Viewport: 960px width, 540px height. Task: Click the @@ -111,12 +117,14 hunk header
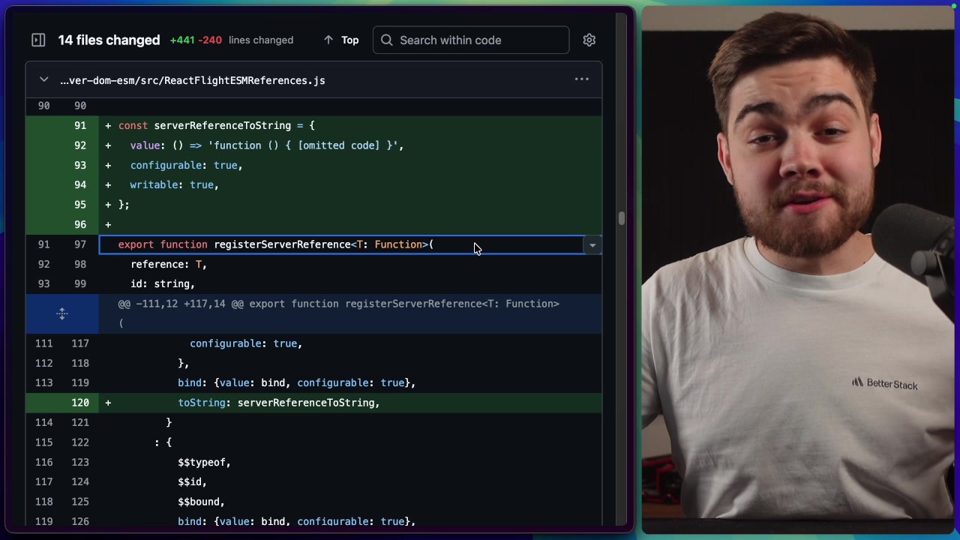337,304
